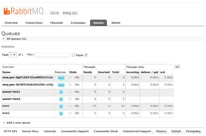Click state indicator square for amq.gen-8gkYcKDF4ZyvbffBScYo2w

pos(70,77)
